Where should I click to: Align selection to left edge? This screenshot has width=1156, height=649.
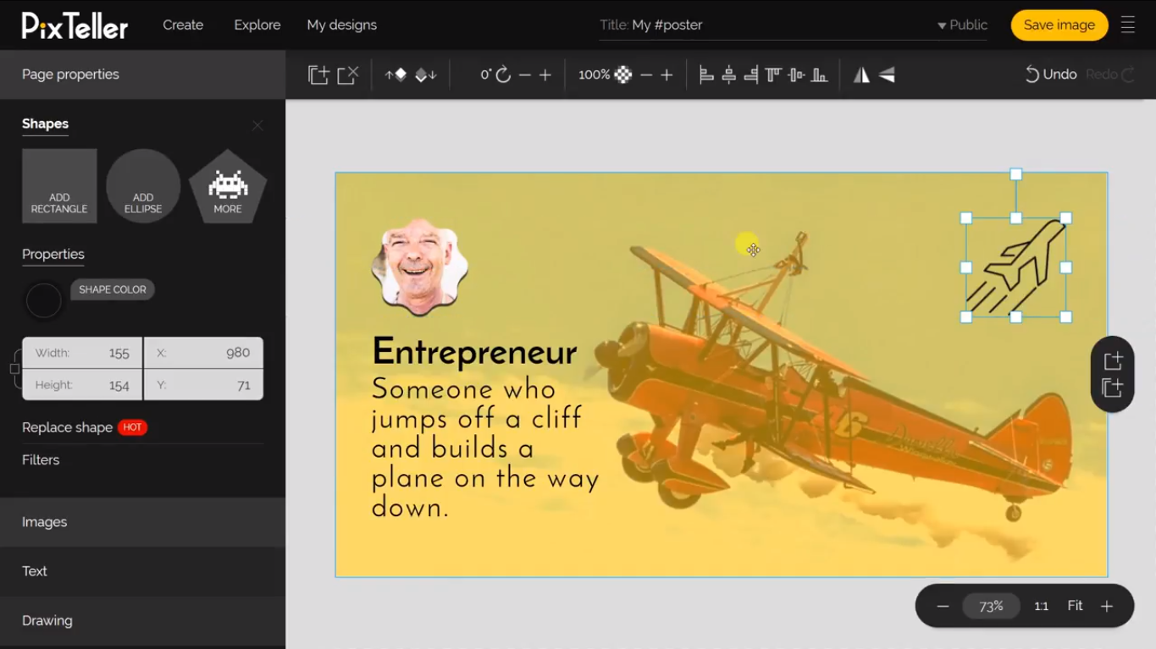pyautogui.click(x=706, y=74)
